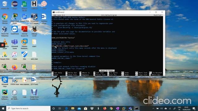198x111 pixels.
Task: Click the 'Where Is' nano shortcut label
Action: coord(86,73)
